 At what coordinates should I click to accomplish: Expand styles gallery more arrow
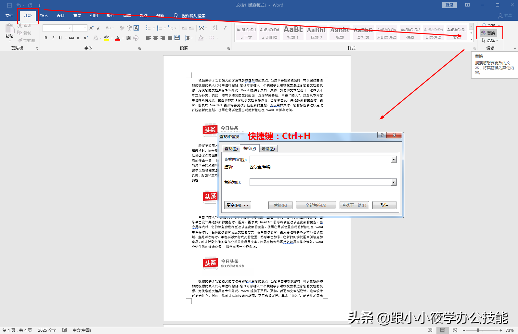(471, 39)
